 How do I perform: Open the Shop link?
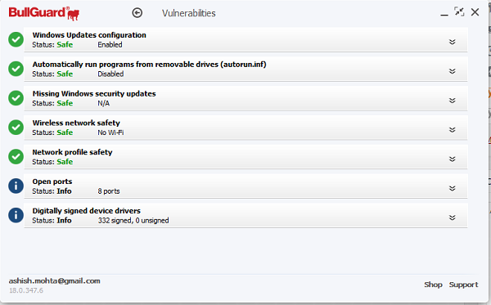433,285
